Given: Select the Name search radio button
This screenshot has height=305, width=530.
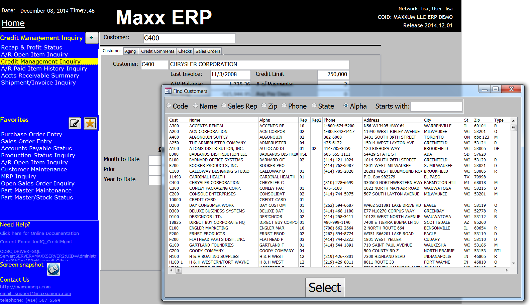Looking at the screenshot, I should (196, 106).
